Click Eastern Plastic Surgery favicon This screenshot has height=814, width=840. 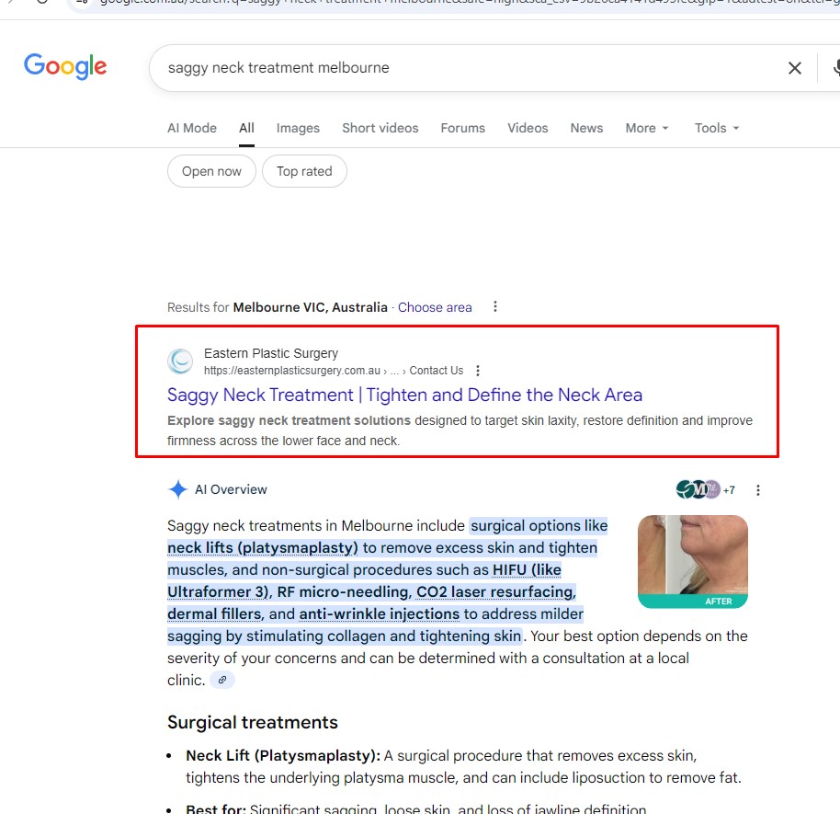click(x=180, y=361)
